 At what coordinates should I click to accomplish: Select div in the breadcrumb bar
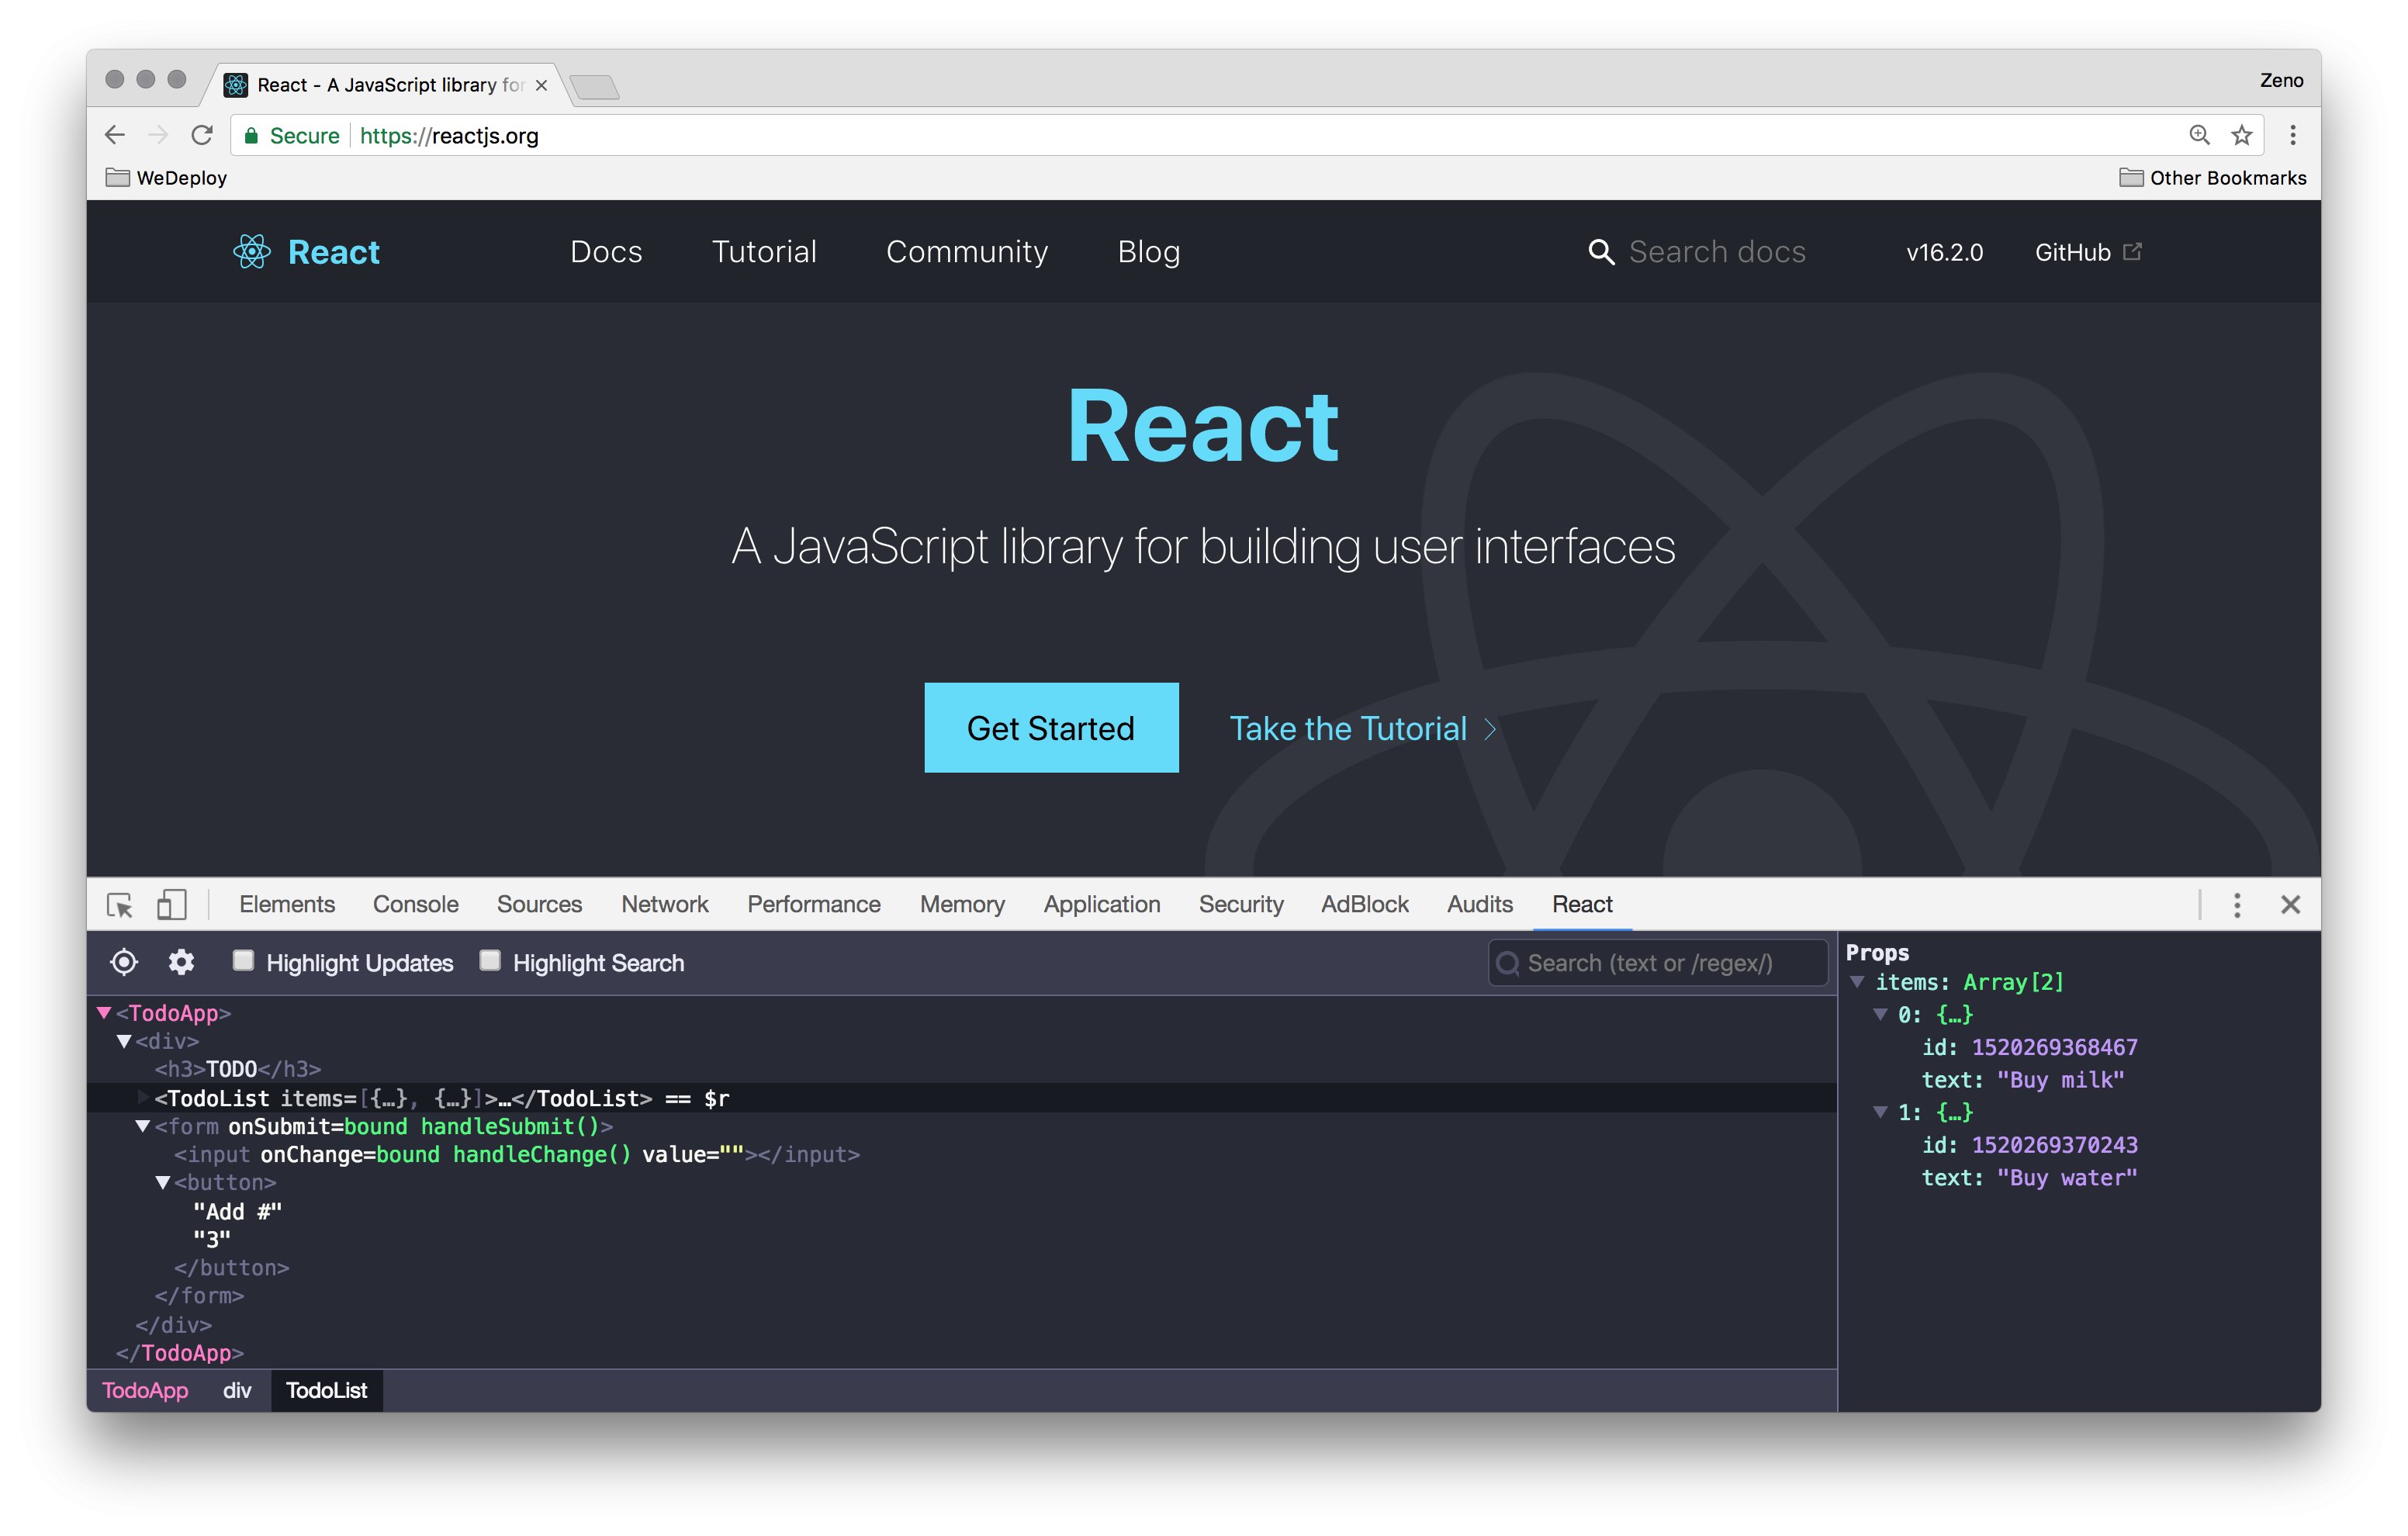pyautogui.click(x=237, y=1390)
